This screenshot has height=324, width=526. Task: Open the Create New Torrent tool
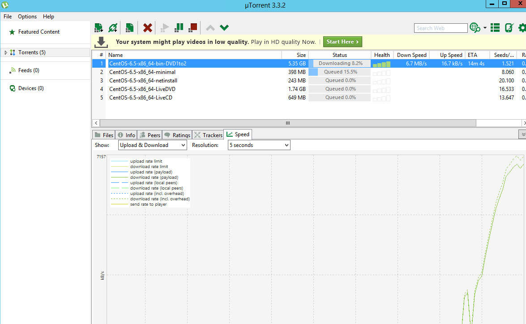tap(129, 27)
